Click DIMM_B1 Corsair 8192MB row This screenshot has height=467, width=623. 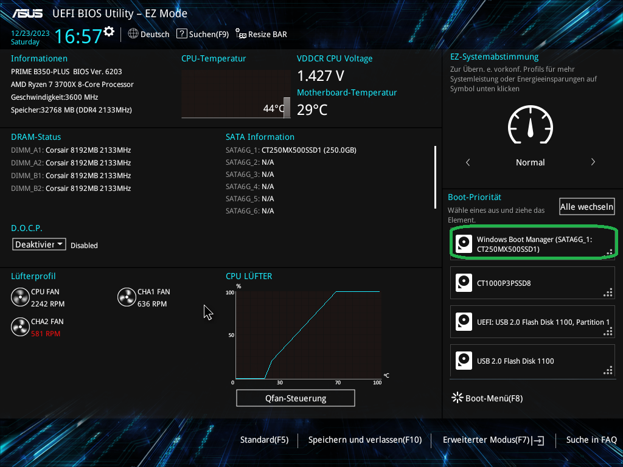pos(71,176)
